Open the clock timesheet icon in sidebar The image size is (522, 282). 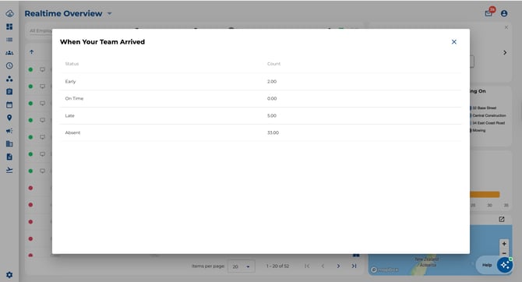9,65
